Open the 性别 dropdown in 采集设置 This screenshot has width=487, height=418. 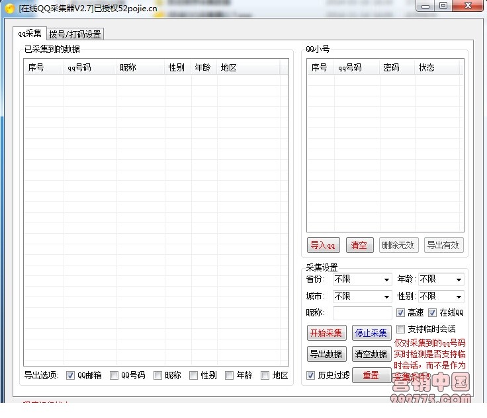click(x=441, y=296)
